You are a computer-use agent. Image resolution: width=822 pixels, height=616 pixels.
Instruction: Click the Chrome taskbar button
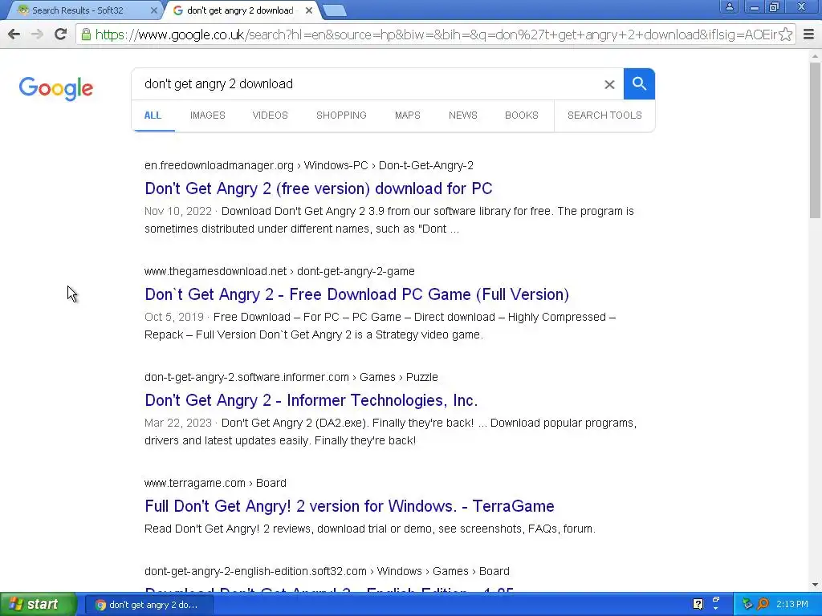pyautogui.click(x=148, y=605)
